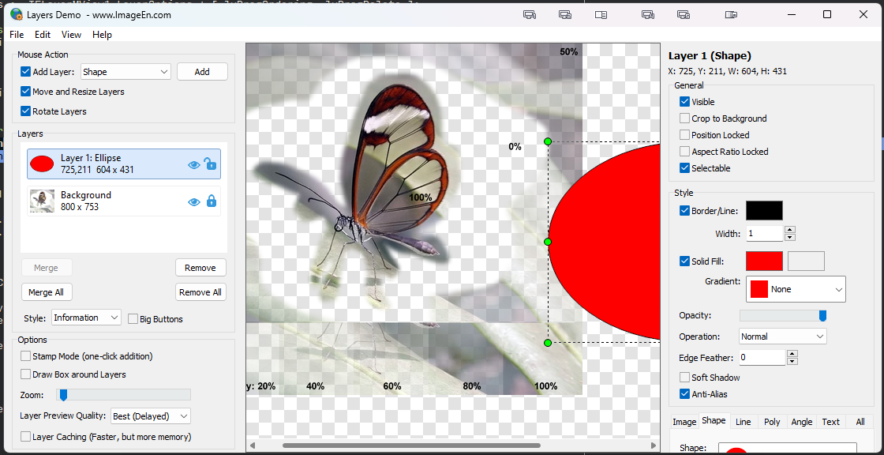Image resolution: width=884 pixels, height=455 pixels.
Task: Open the Gradient dropdown showing None
Action: click(796, 289)
